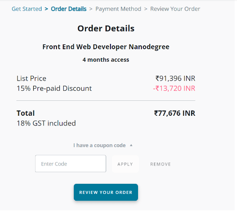Apply the coupon code
The width and height of the screenshot is (237, 219).
pyautogui.click(x=125, y=164)
